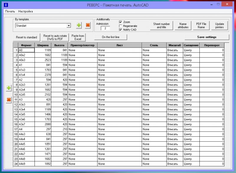
Task: Click the Принтер/плоттер column header
Action: click(83, 45)
